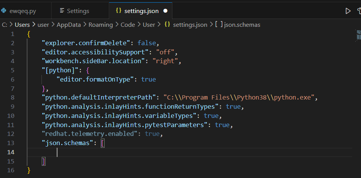361x178 pixels.
Task: Click the unsaved dot on settings.json tab
Action: (x=165, y=11)
